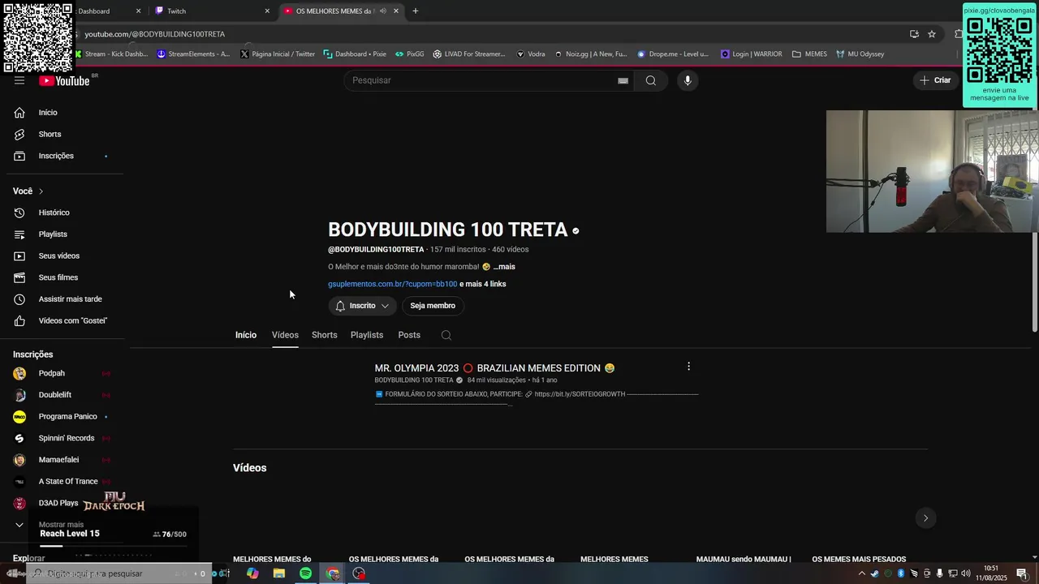Select the Shorts channel tab
The height and width of the screenshot is (584, 1039).
324,335
